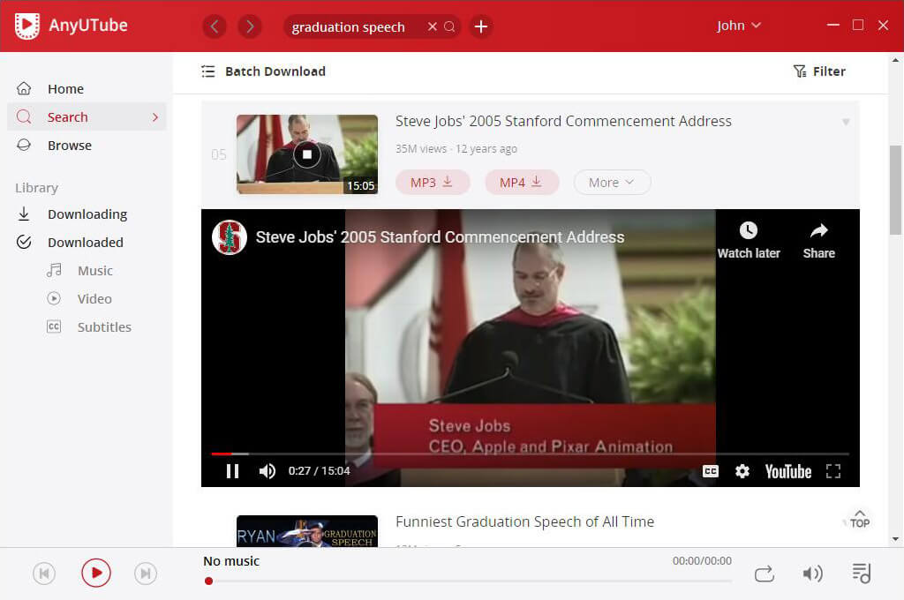Open the Downloading library section
Viewport: 904px width, 600px height.
(87, 214)
